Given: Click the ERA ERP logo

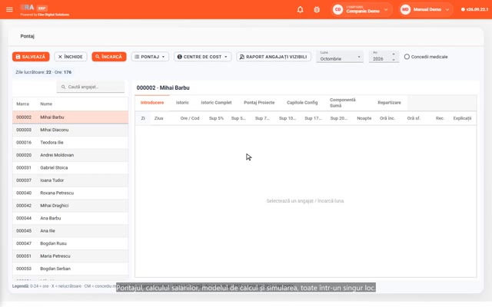Looking at the screenshot, I should (x=34, y=8).
